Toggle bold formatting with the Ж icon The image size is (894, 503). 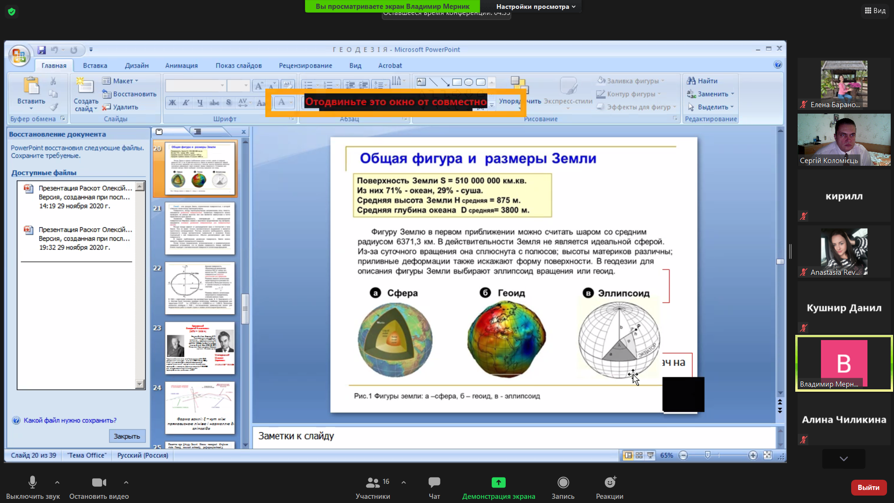[172, 103]
